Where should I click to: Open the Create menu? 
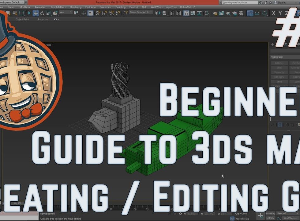coord(11,7)
